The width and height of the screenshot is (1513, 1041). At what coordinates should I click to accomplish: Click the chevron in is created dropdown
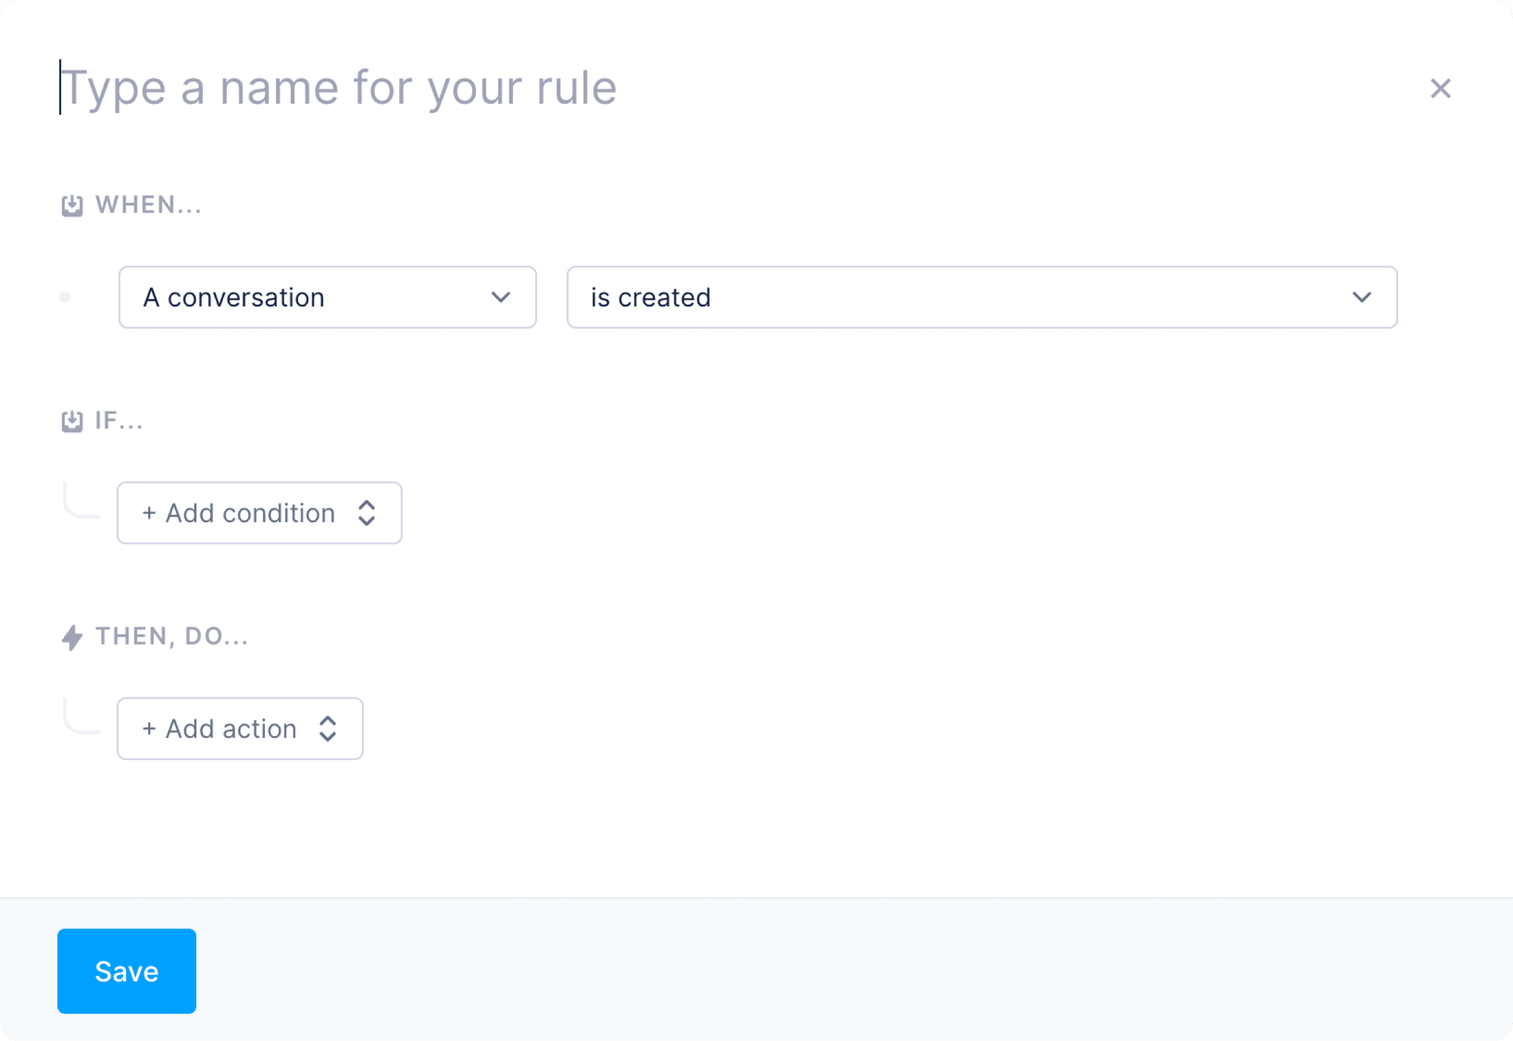click(1362, 297)
